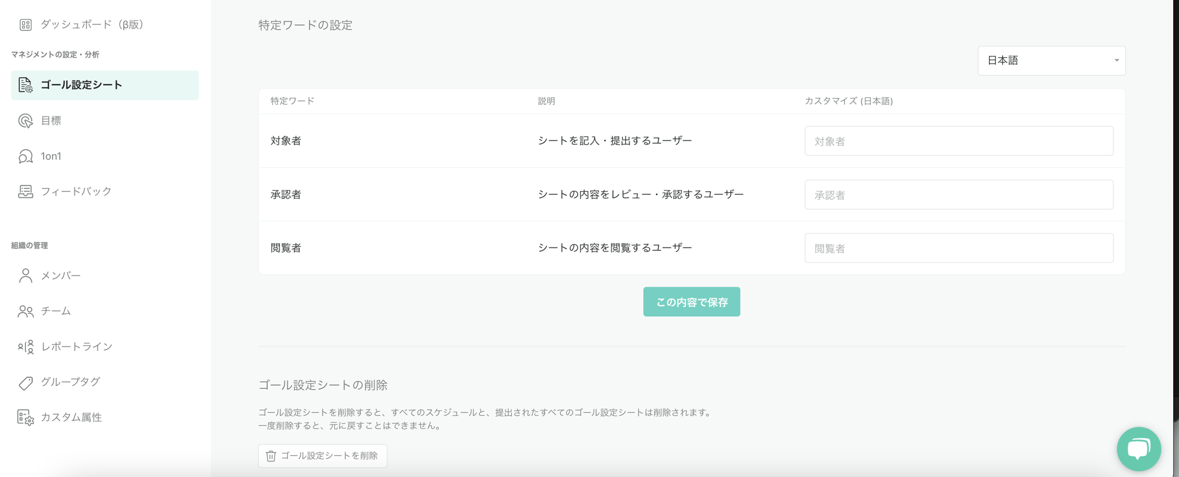Open the 日本語 language dropdown
Screen dimensions: 1179x477
click(1051, 61)
